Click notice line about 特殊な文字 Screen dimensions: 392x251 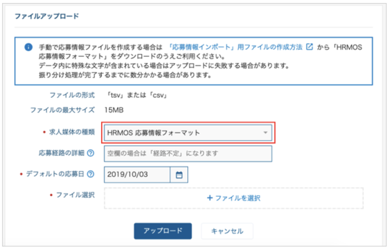164,66
